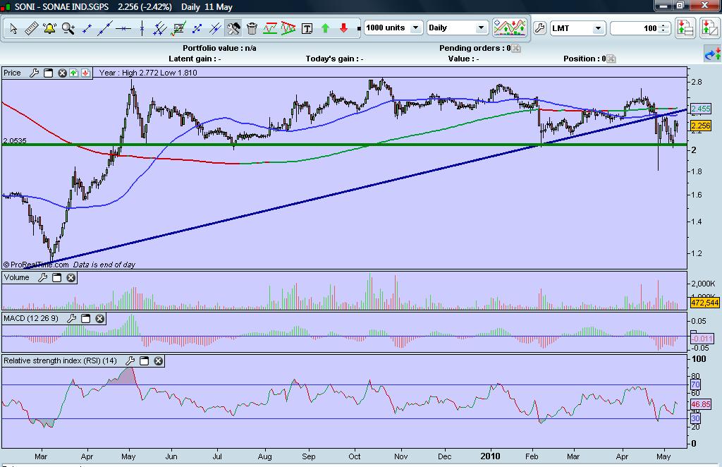The height and width of the screenshot is (467, 722).
Task: Click the Relative strength index (RSI) (14) title
Action: [61, 360]
